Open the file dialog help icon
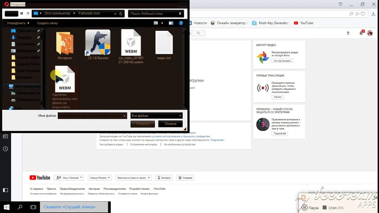Image resolution: width=379 pixels, height=213 pixels. coord(181,23)
